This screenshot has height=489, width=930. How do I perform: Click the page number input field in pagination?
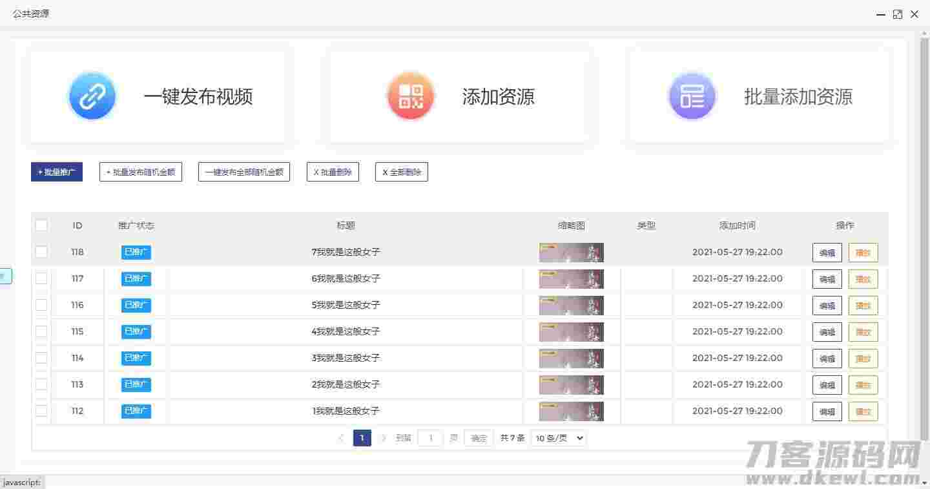pyautogui.click(x=430, y=437)
